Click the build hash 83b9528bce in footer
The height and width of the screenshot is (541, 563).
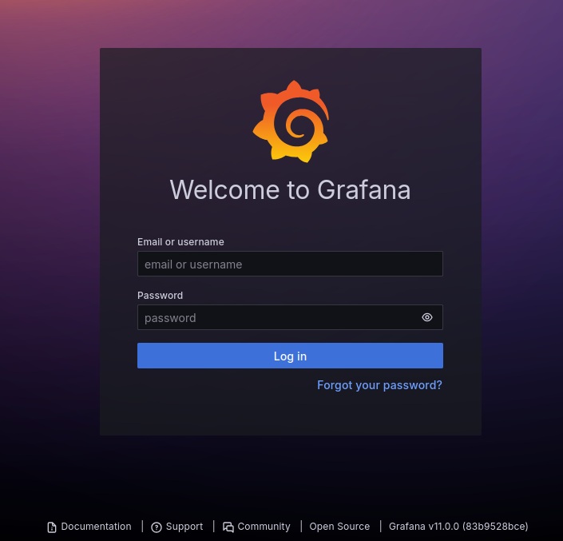pyautogui.click(x=495, y=527)
